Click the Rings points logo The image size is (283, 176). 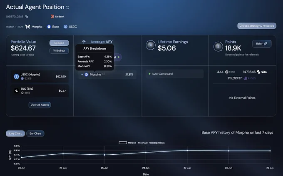(250, 78)
